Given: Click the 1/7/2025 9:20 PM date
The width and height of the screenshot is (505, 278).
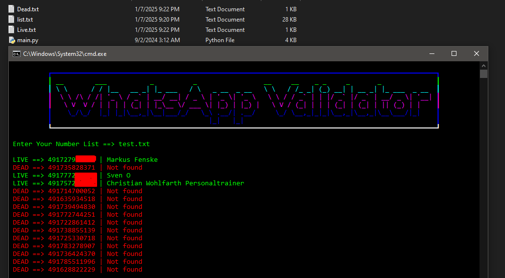Looking at the screenshot, I should click(157, 19).
